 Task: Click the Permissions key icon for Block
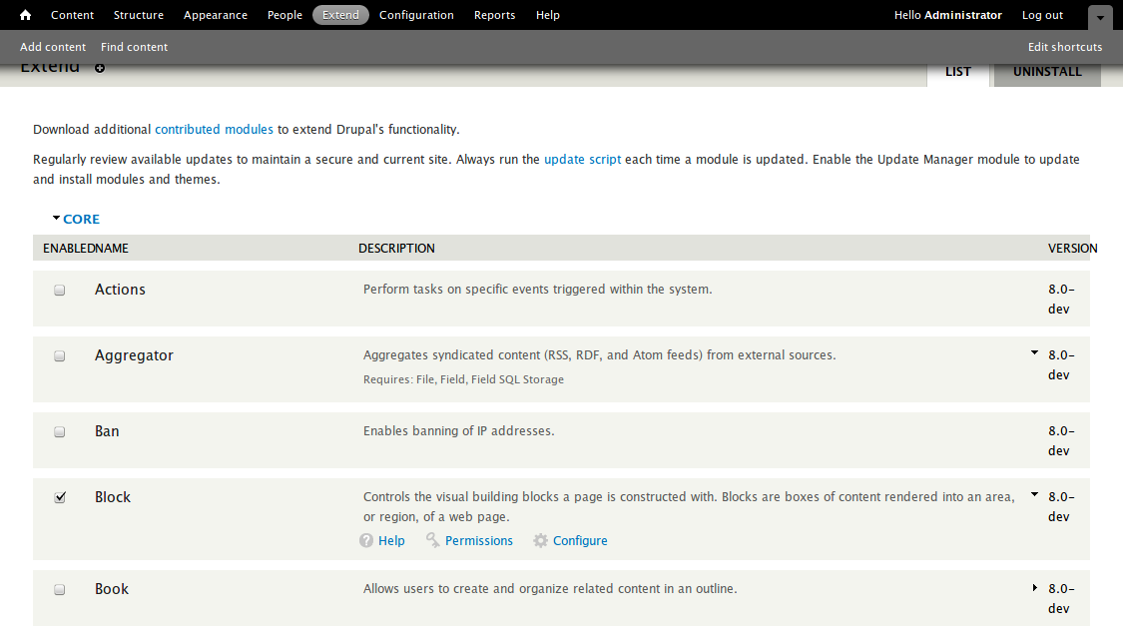[432, 540]
